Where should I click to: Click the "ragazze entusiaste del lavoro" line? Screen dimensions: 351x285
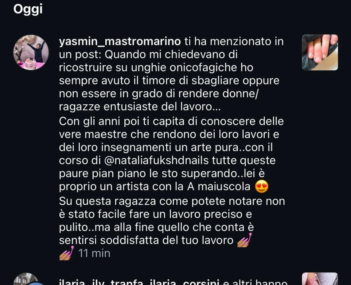tap(140, 107)
